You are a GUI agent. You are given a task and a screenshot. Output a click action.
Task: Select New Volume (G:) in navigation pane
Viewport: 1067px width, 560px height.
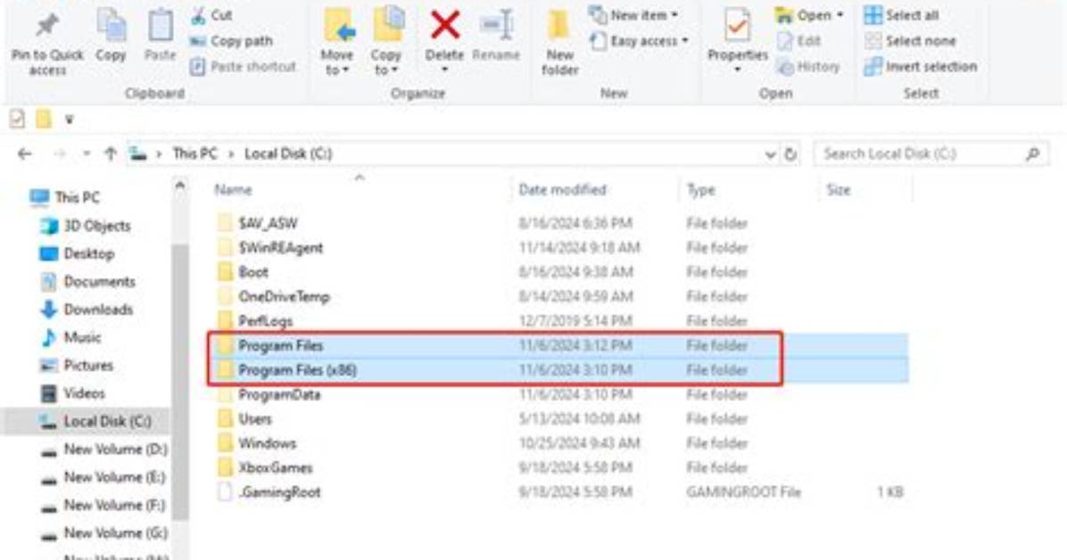coord(103,532)
